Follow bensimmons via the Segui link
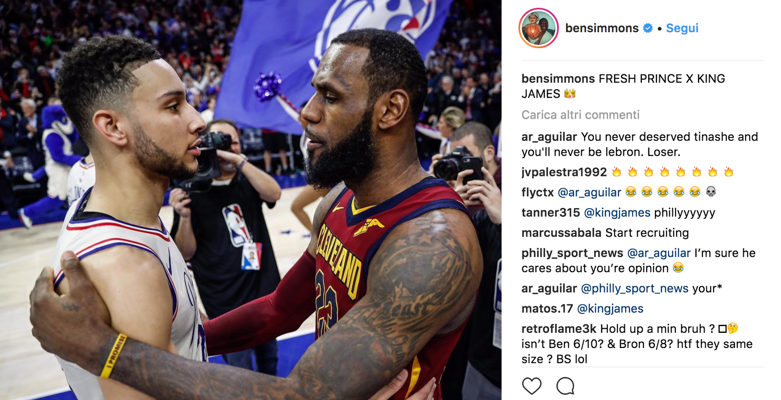This screenshot has height=400, width=781. [682, 28]
